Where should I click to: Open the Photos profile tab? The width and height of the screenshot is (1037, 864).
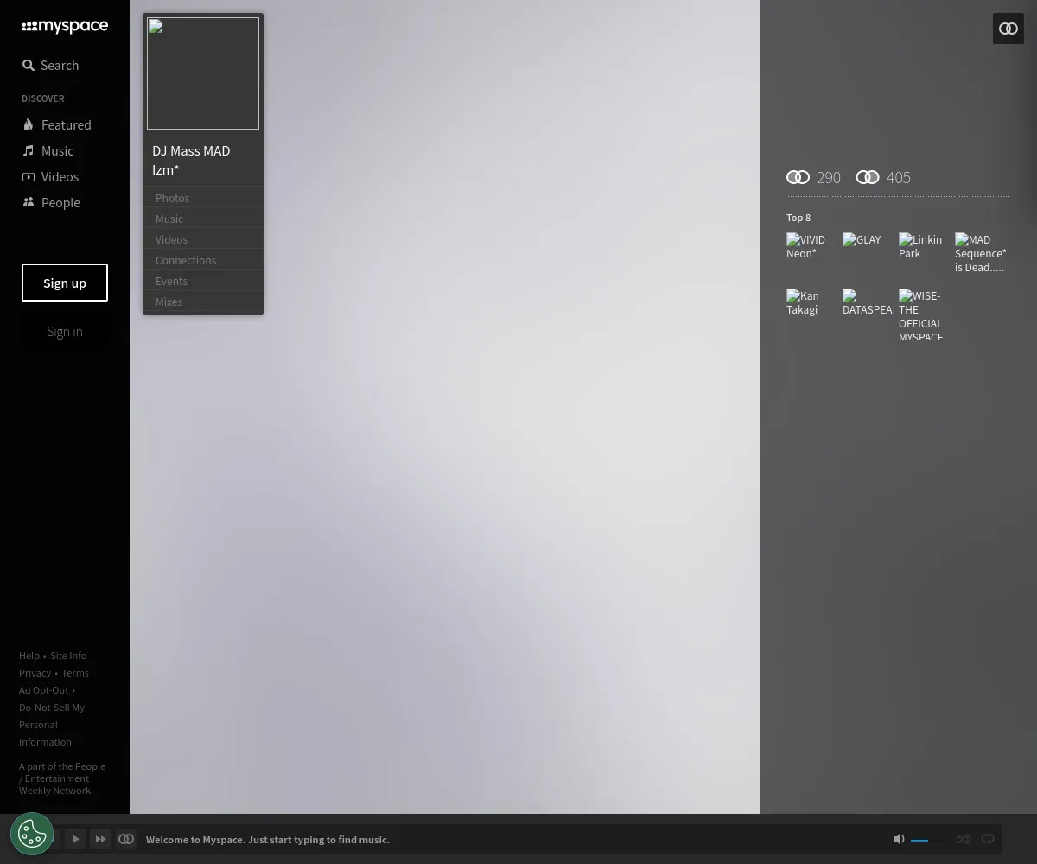coord(203,198)
